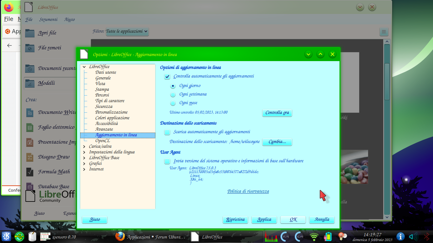The height and width of the screenshot is (243, 433).
Task: Click the candy image template thumbnail
Action: tap(354, 167)
